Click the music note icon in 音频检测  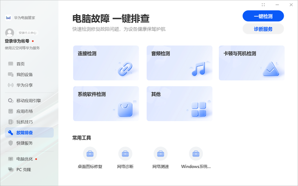[199, 69]
